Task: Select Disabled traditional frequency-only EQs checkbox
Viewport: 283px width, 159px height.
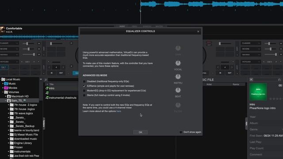Action: point(84,81)
